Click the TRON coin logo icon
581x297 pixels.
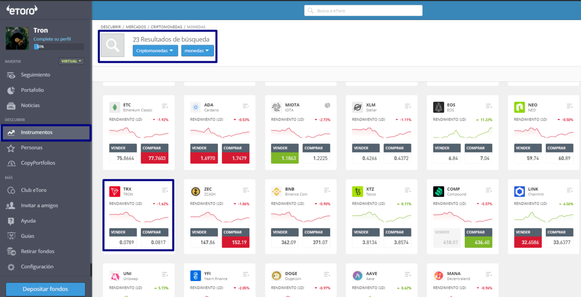pyautogui.click(x=115, y=192)
